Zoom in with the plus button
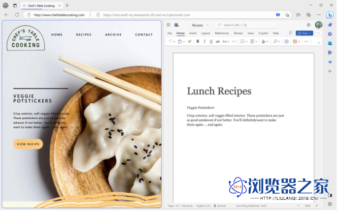The image size is (337, 211). coord(317,206)
